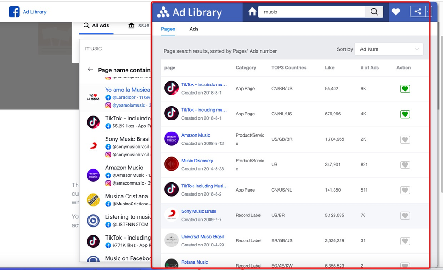Expand the chevron beside the share button
The width and height of the screenshot is (443, 270).
(x=428, y=12)
